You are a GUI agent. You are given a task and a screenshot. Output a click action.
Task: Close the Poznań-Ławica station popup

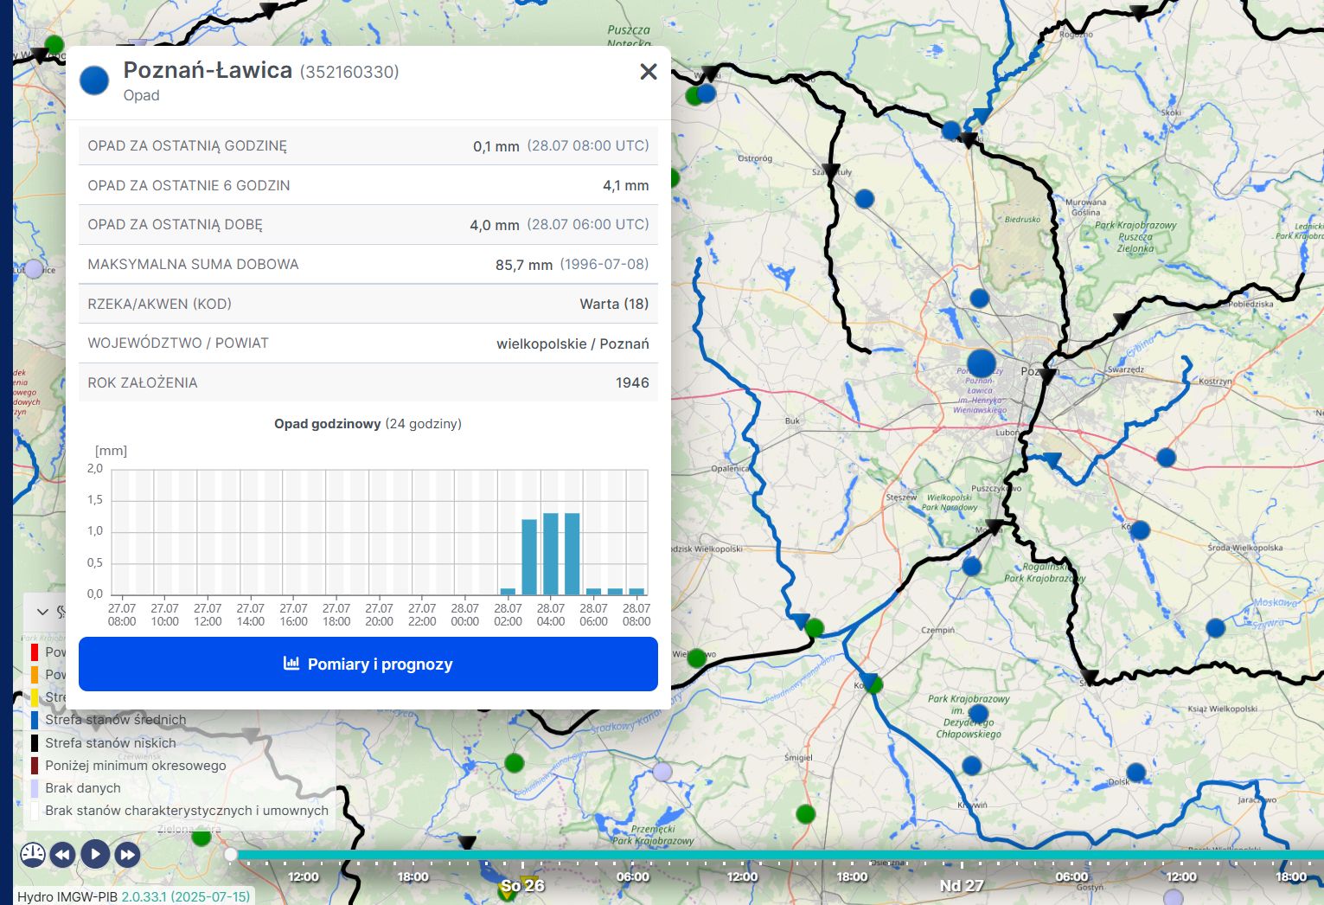pyautogui.click(x=649, y=72)
